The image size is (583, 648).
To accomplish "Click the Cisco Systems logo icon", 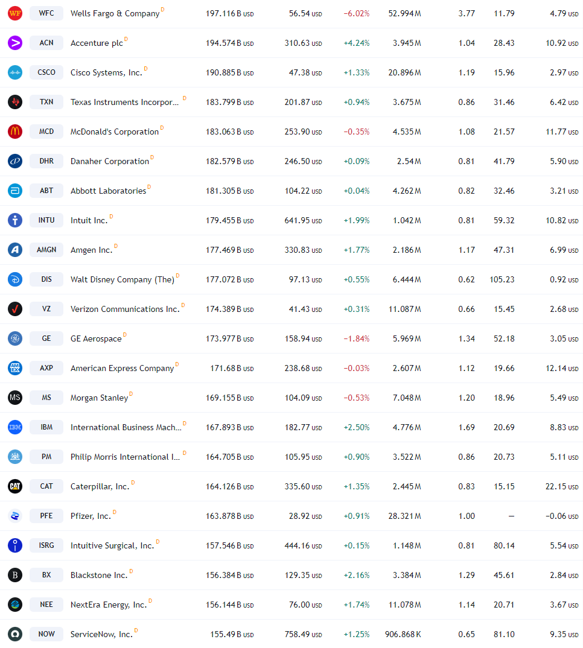I will [15, 72].
